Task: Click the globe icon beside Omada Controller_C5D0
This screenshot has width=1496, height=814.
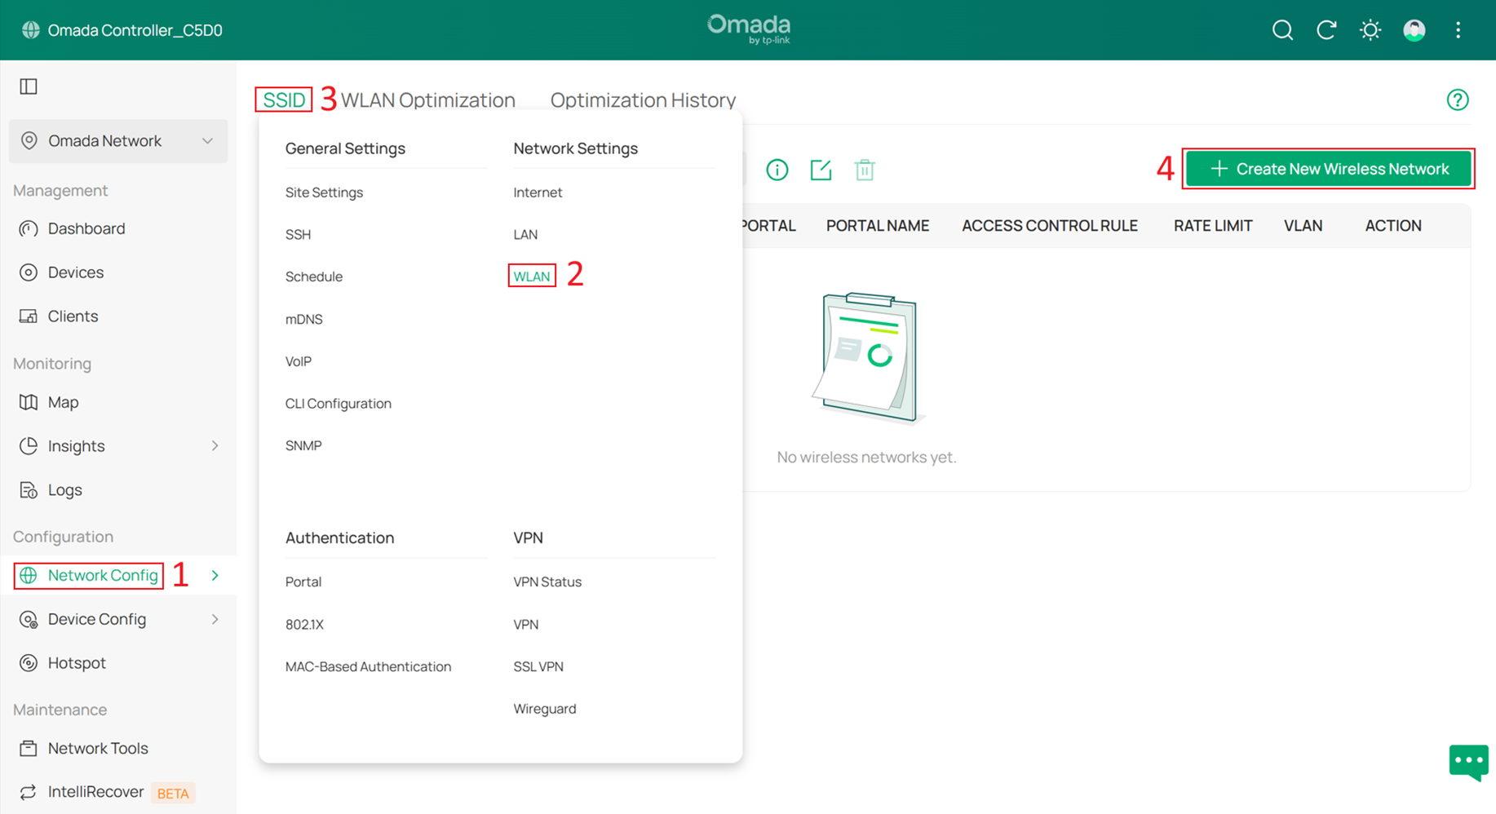Action: pos(30,29)
